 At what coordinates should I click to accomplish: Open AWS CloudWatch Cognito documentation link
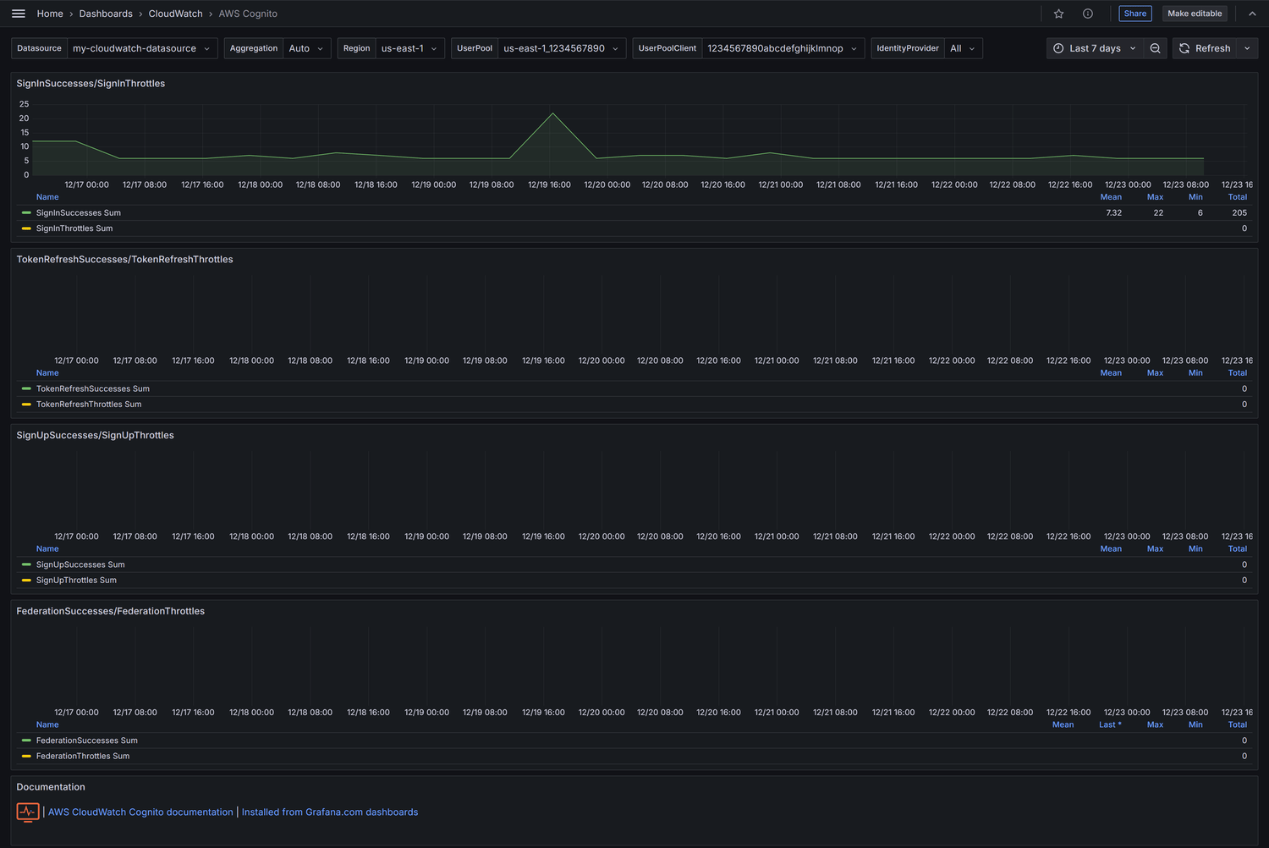tap(140, 812)
